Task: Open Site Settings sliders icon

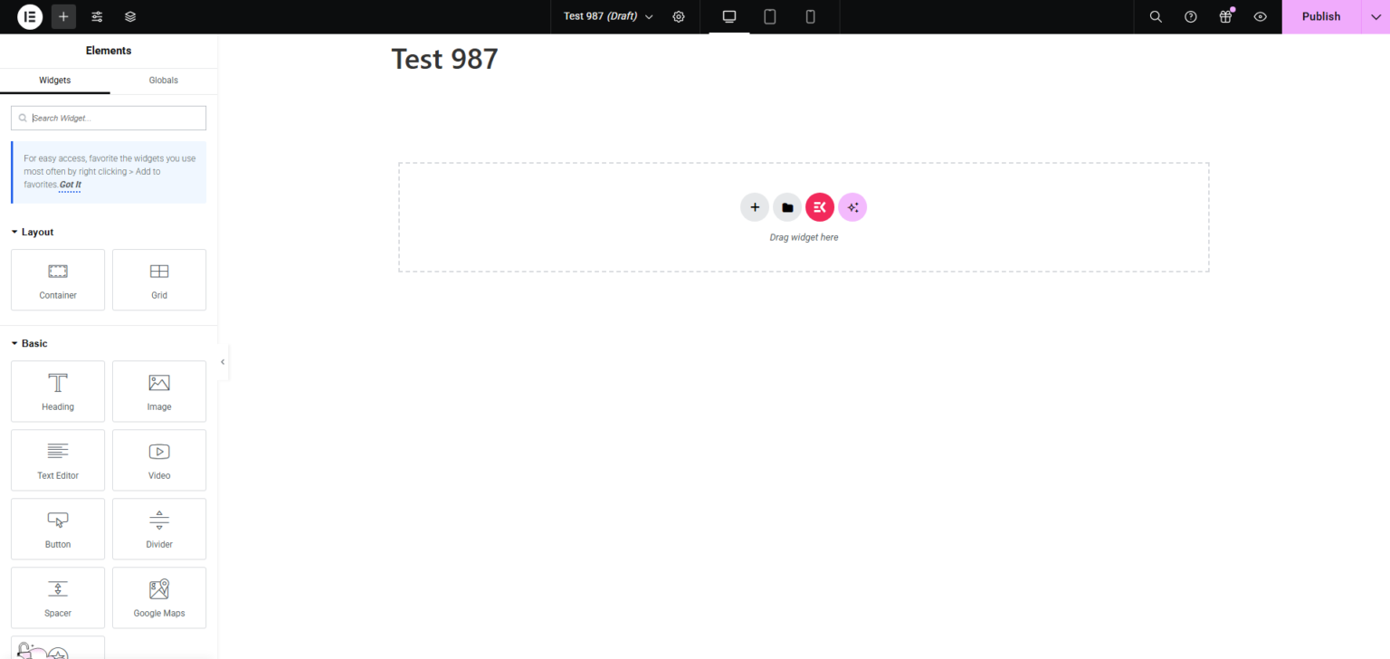Action: tap(97, 16)
